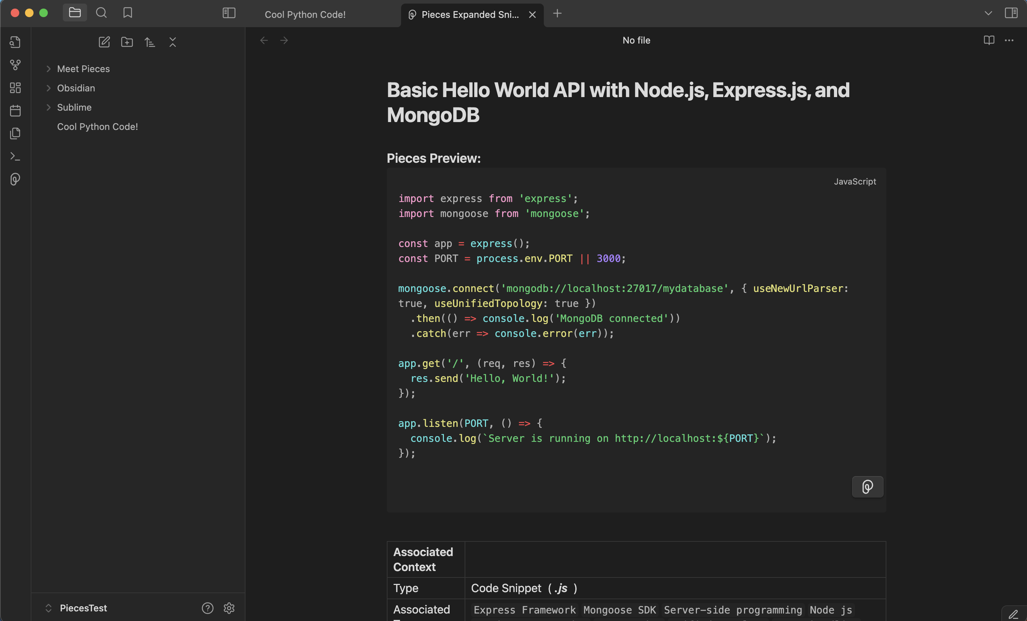Open the file explorer folder icon
Viewport: 1027px width, 621px height.
[75, 12]
